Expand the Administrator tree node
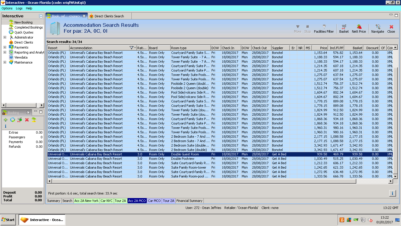The height and width of the screenshot is (226, 401). point(5,37)
